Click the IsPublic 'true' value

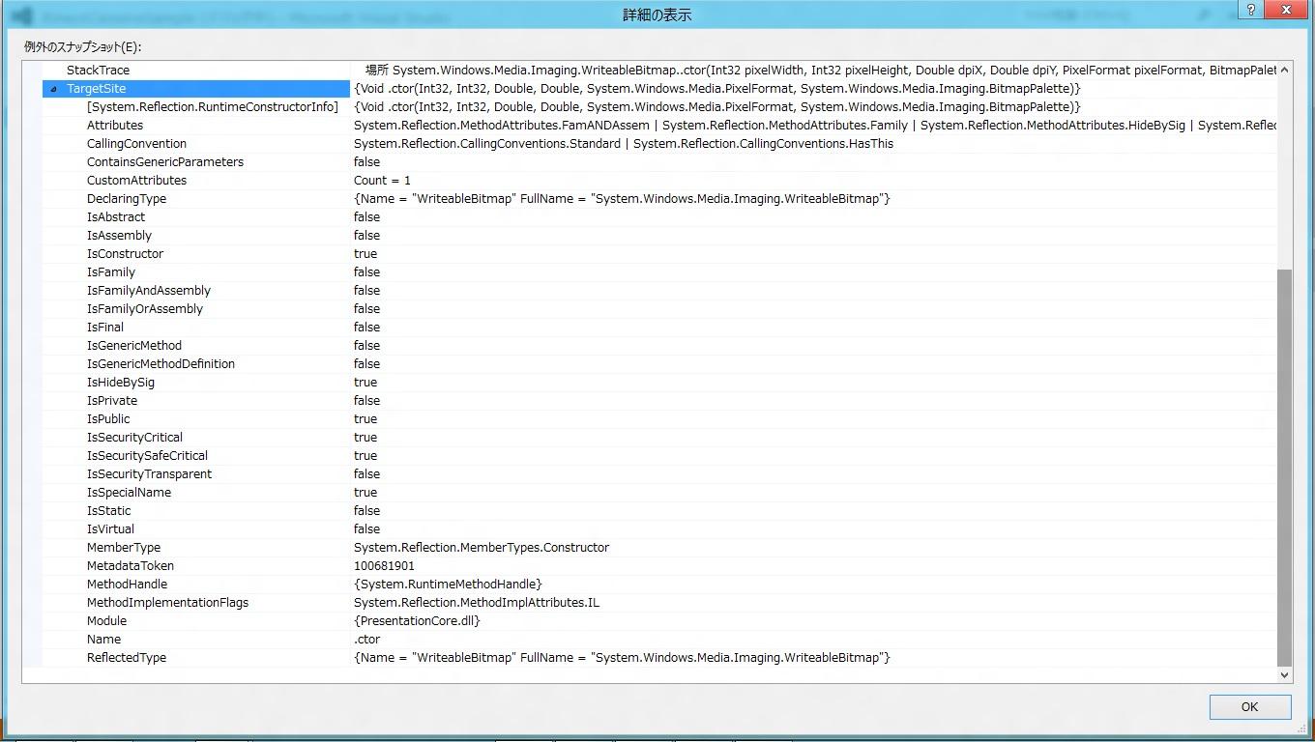point(365,419)
